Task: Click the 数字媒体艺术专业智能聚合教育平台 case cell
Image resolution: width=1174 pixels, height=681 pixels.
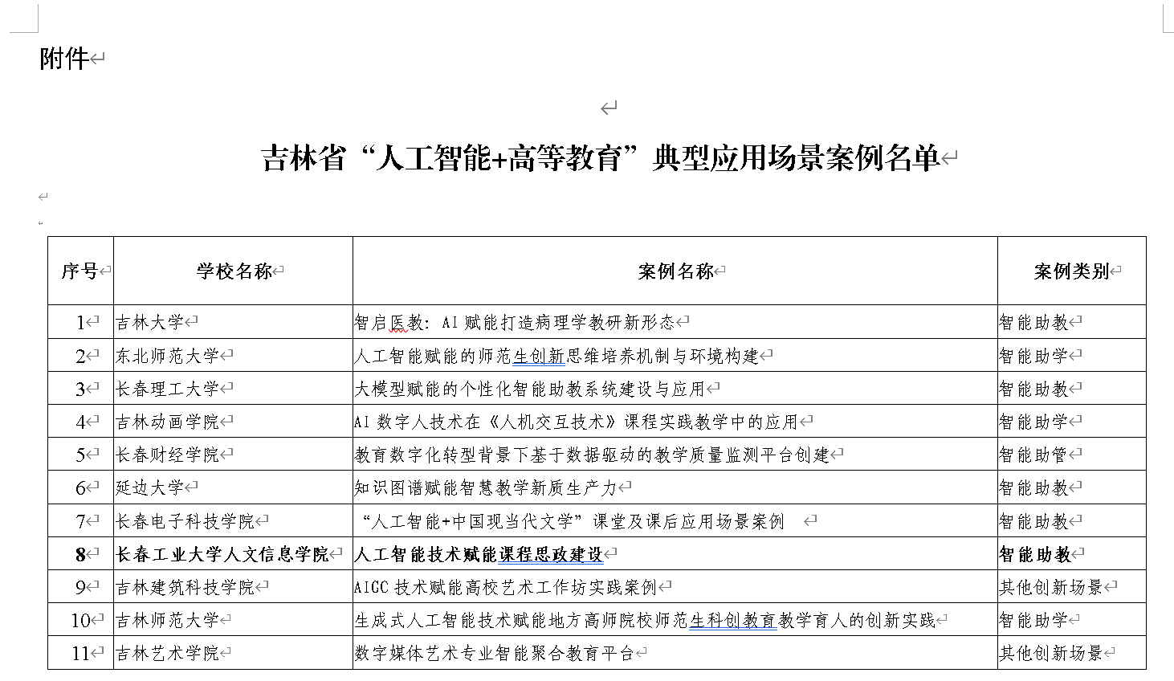Action: pos(494,654)
